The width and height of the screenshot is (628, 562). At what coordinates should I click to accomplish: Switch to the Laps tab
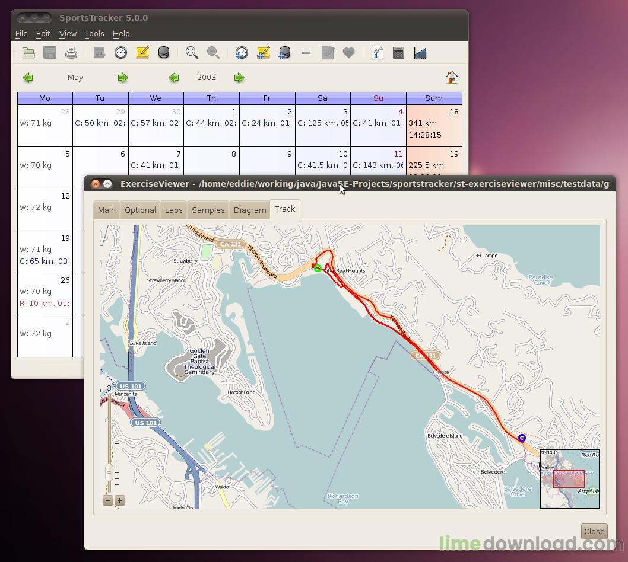[x=173, y=210]
